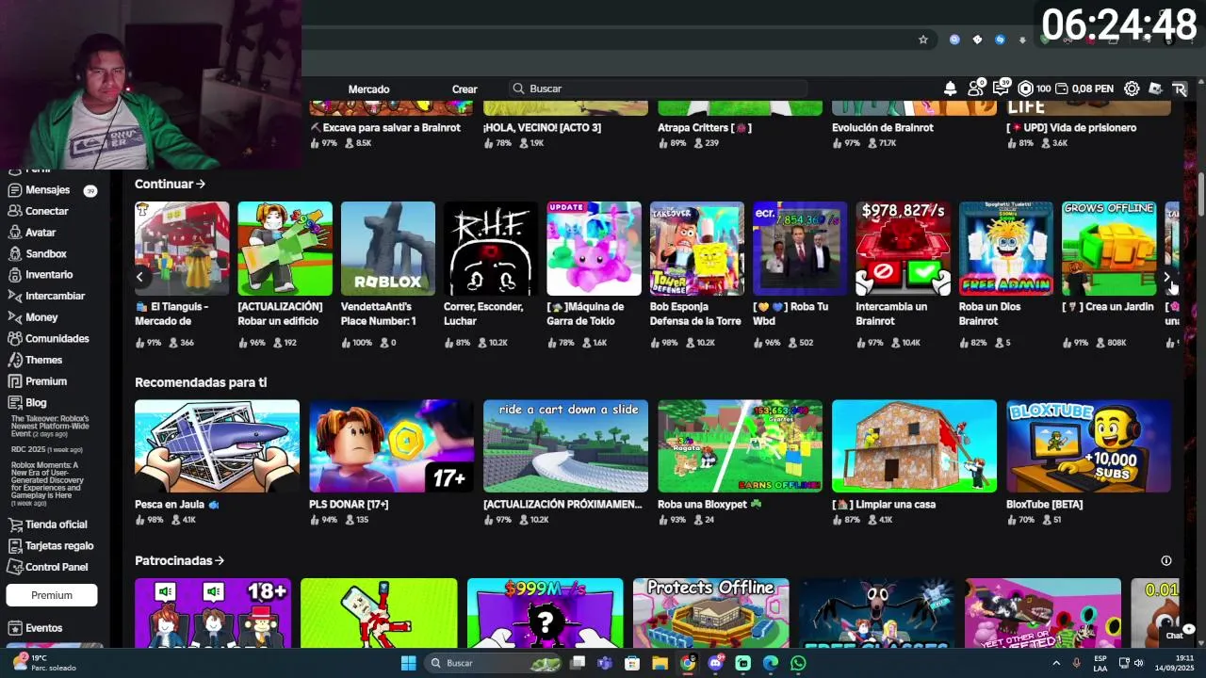Open WhatsApp from the taskbar
The width and height of the screenshot is (1206, 678).
tap(798, 663)
